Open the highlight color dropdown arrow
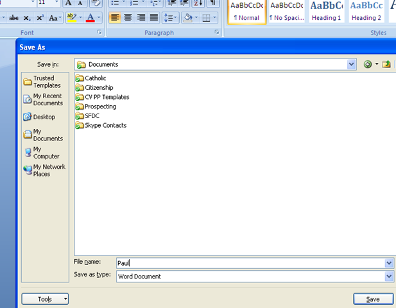The image size is (396, 308). coord(81,18)
